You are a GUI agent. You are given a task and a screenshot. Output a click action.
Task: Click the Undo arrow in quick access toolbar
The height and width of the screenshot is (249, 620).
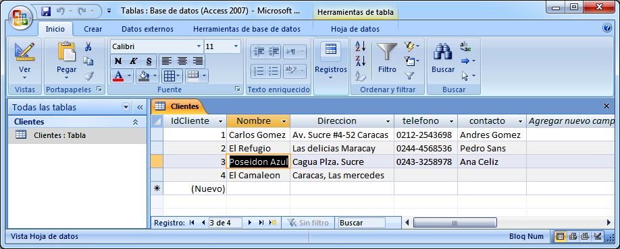tap(61, 11)
